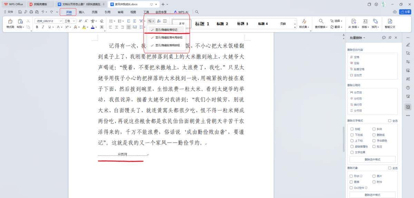Click the 分页符 delete option in panel
The image size is (414, 198).
[x=356, y=92]
